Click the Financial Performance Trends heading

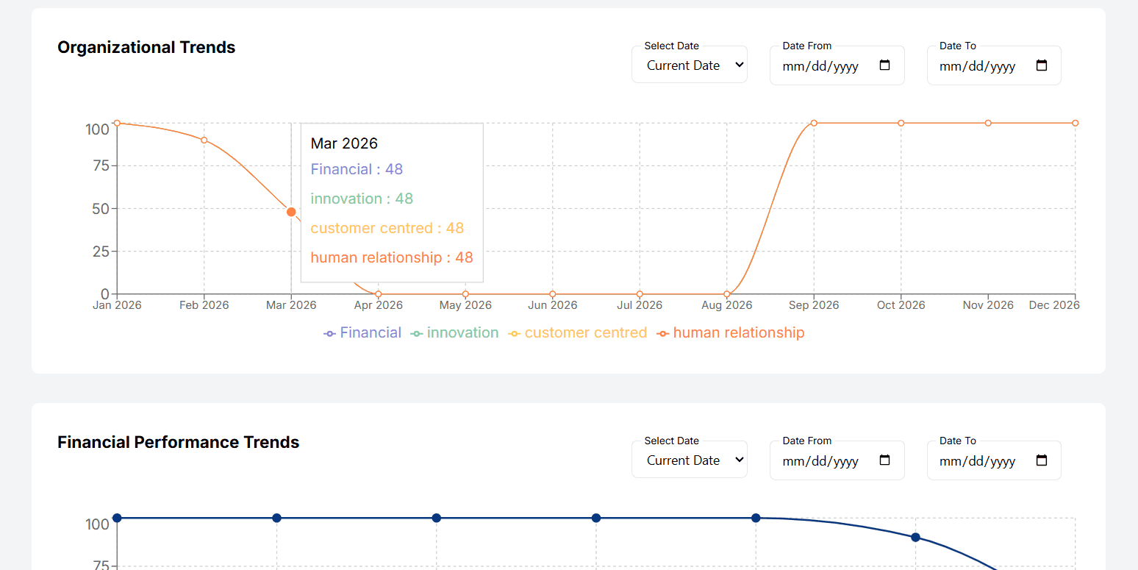click(x=179, y=442)
